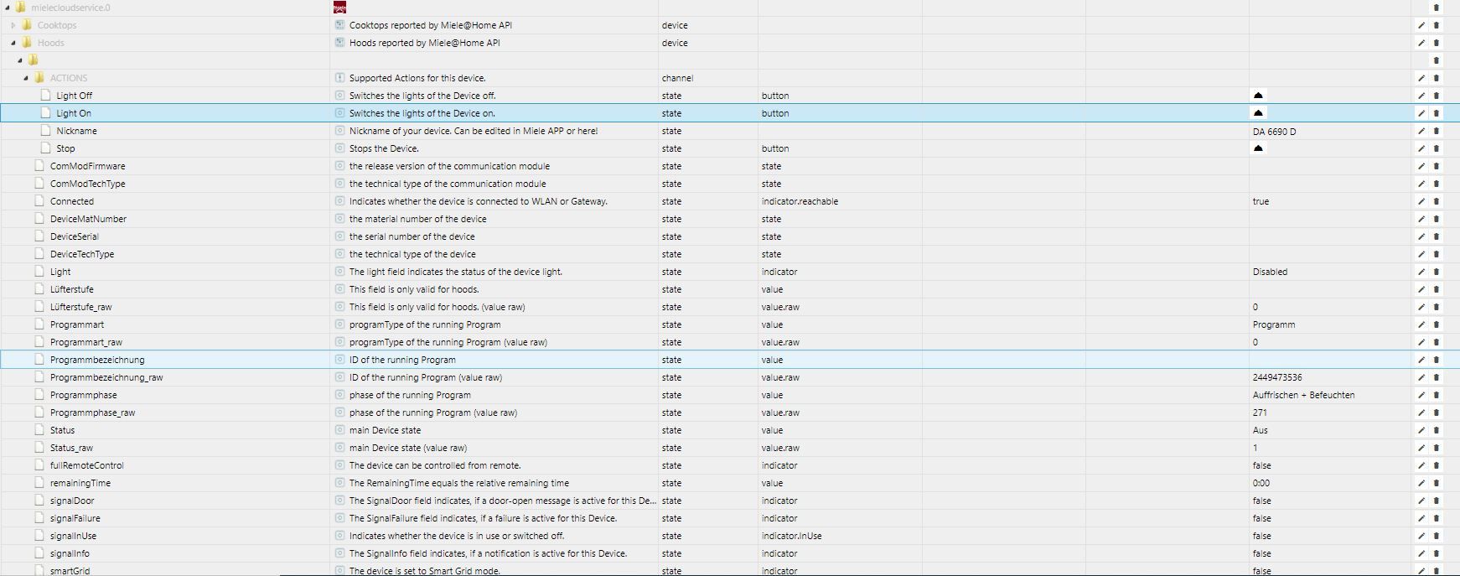The width and height of the screenshot is (1460, 576).
Task: Edit the Hoods device object
Action: tap(1421, 43)
